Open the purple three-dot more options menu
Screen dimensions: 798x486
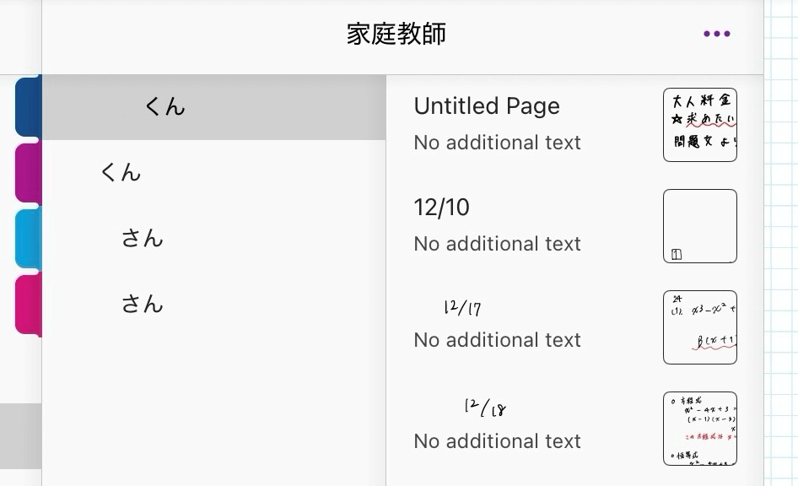(716, 34)
